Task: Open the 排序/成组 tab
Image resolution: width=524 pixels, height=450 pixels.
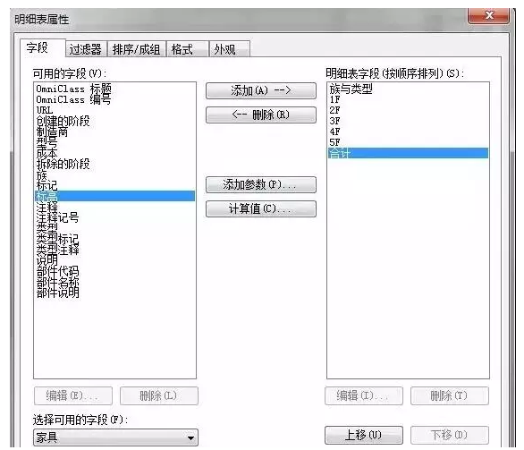Action: click(x=136, y=49)
